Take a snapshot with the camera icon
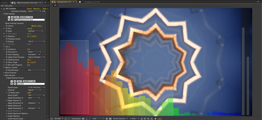The width and height of the screenshot is (262, 120). 83,119
